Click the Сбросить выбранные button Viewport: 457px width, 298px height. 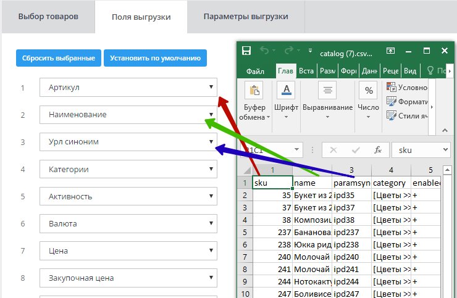58,59
